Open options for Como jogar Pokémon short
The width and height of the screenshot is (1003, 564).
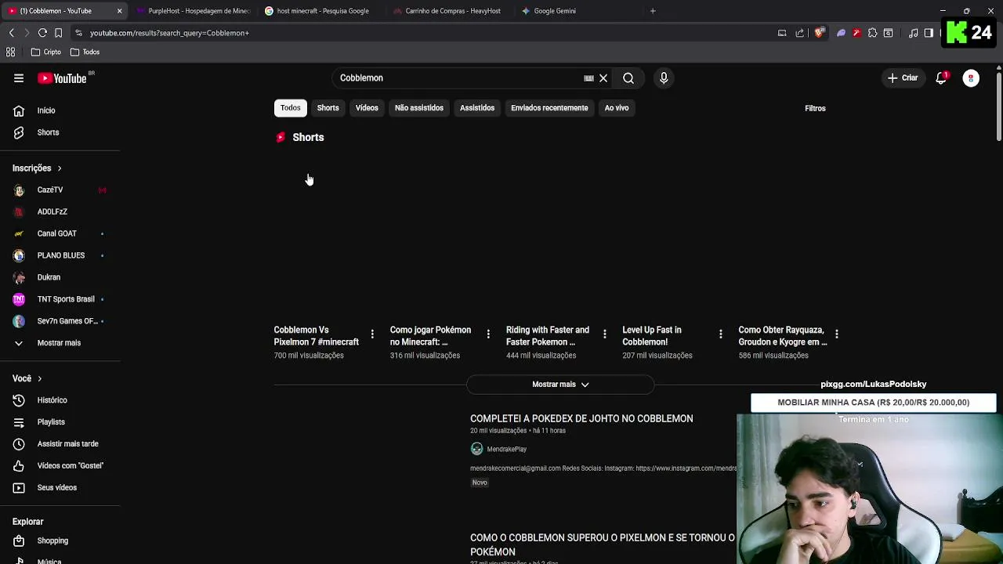tap(488, 334)
